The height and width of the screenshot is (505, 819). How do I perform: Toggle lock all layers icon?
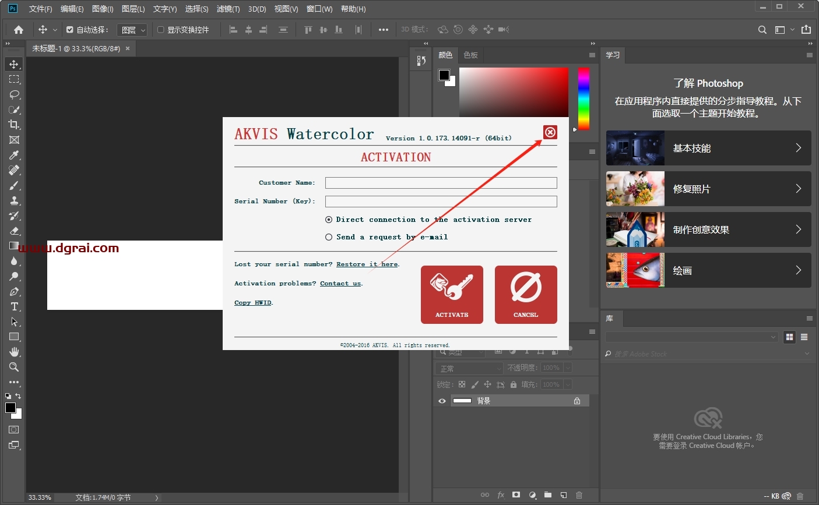coord(514,384)
